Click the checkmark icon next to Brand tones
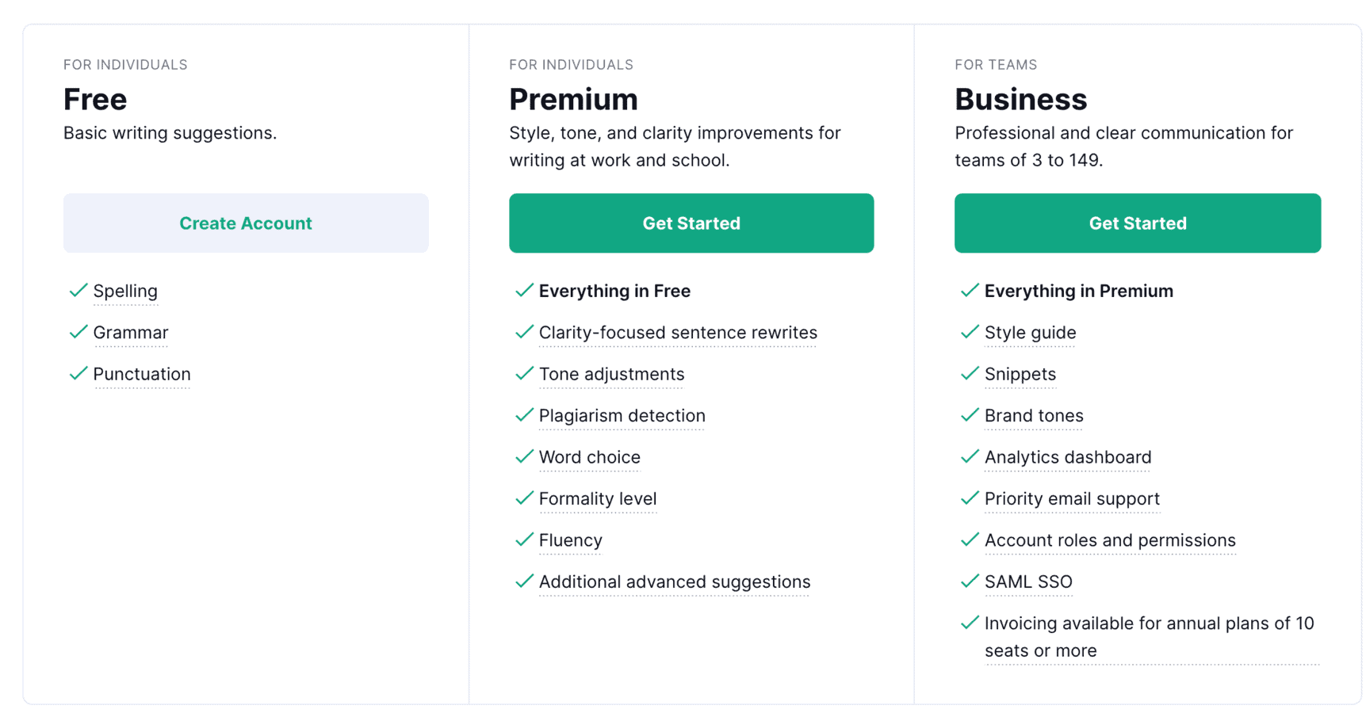 coord(969,415)
